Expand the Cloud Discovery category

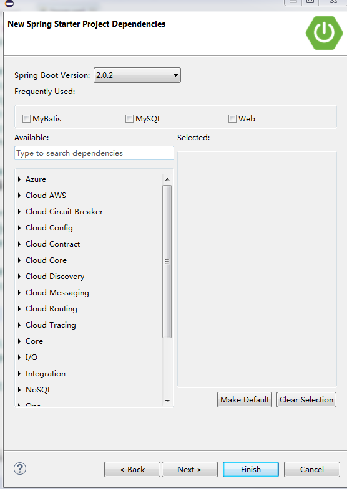click(19, 277)
